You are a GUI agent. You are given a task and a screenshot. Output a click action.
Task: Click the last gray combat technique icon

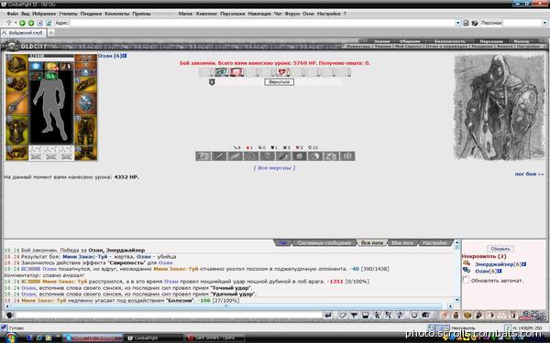347,156
